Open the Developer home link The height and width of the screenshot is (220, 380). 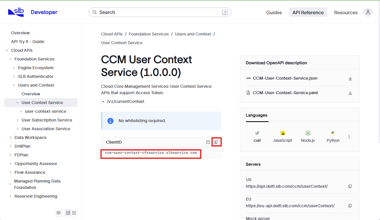point(44,12)
